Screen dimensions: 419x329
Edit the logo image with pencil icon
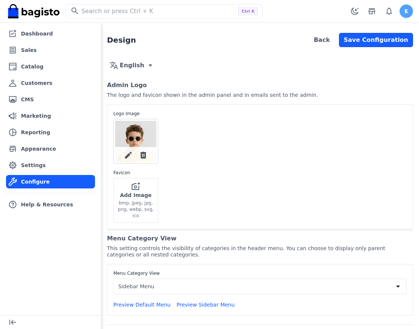tap(128, 155)
